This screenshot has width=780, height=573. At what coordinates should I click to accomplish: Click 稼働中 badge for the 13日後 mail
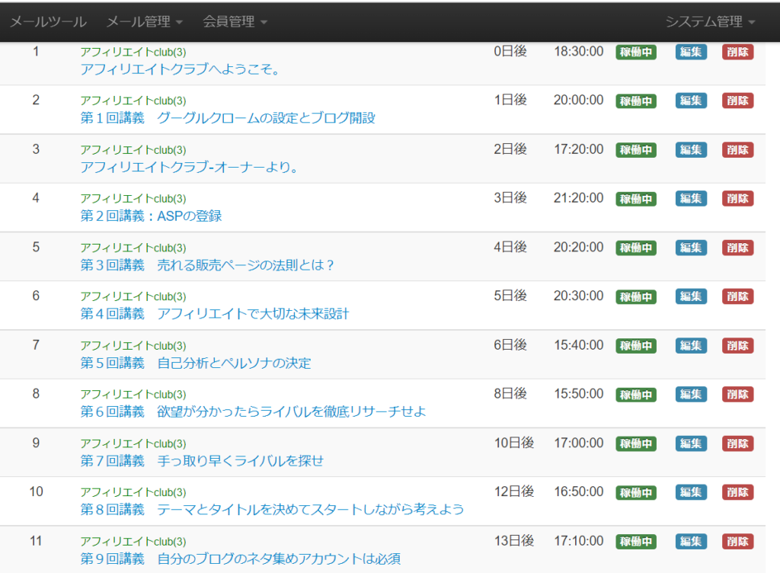(635, 542)
